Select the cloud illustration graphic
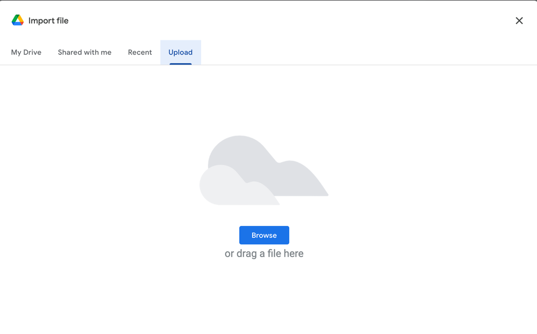 pos(264,169)
